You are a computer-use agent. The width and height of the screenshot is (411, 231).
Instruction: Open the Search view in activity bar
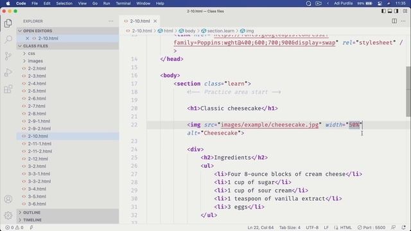[8, 40]
